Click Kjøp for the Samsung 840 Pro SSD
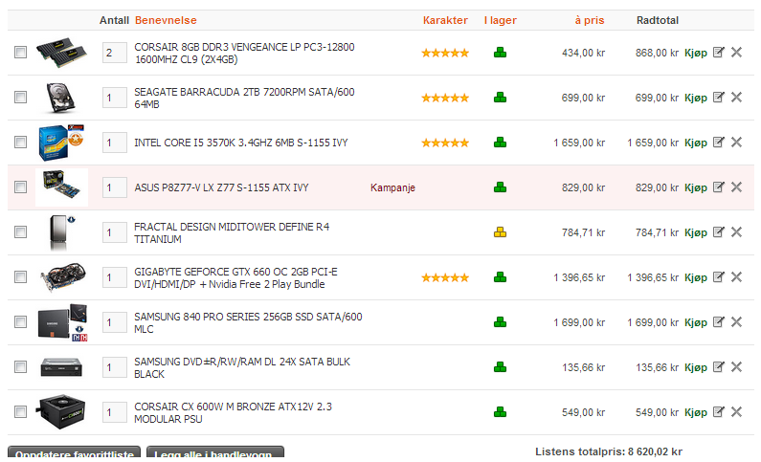 tap(696, 323)
